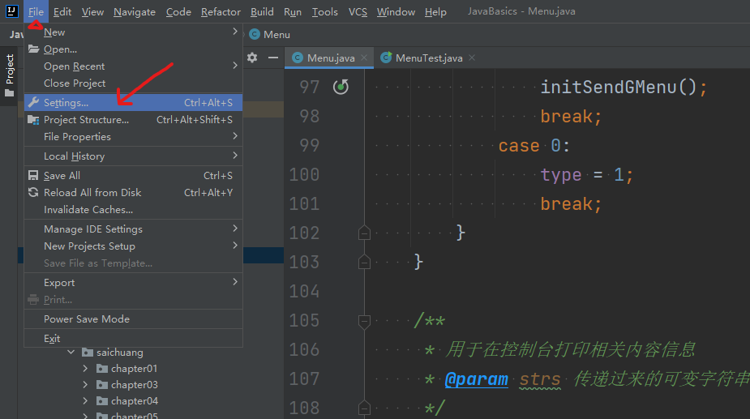This screenshot has width=750, height=419.
Task: Open the Manage IDE Settings submenu
Action: pos(133,229)
